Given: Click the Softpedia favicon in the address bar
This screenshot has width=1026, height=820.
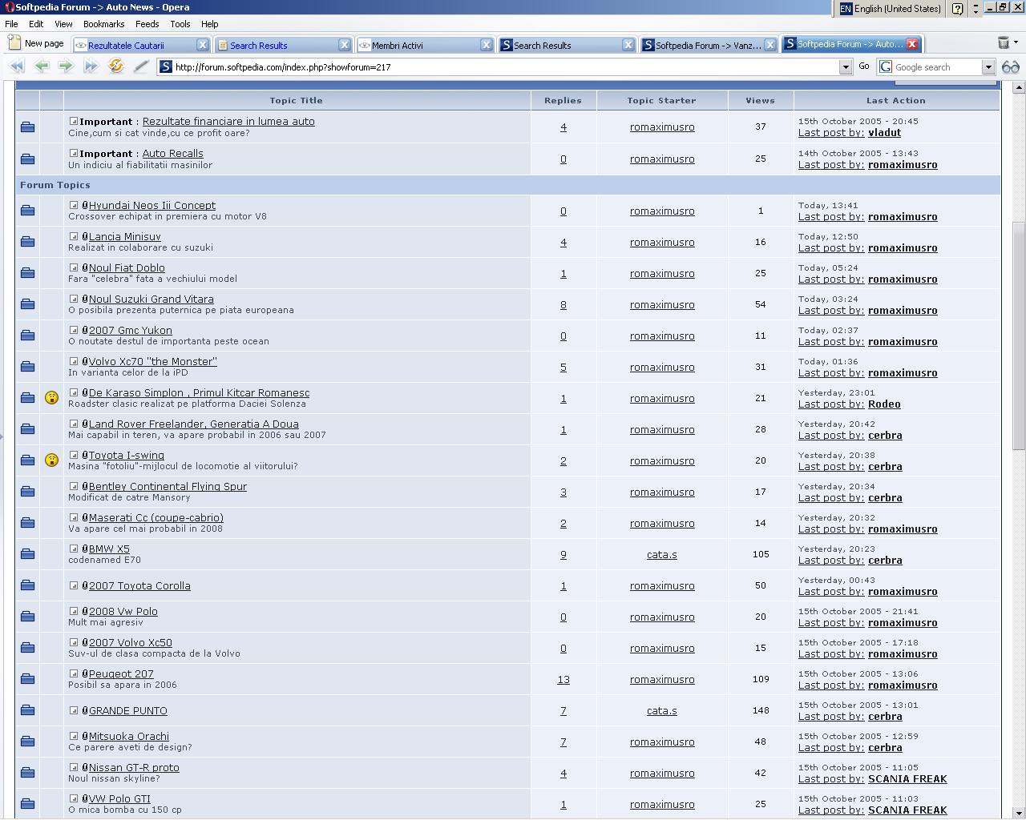Looking at the screenshot, I should (166, 67).
